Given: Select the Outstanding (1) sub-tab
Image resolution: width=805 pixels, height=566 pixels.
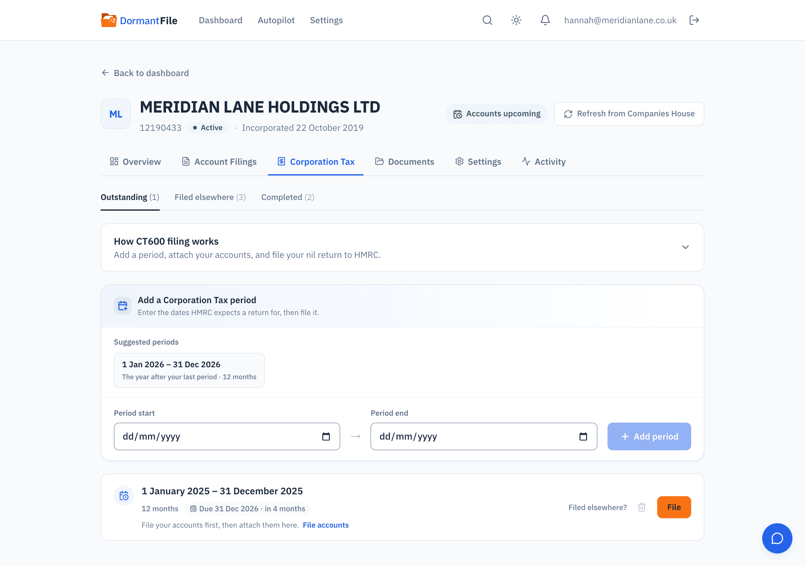Looking at the screenshot, I should click(130, 197).
